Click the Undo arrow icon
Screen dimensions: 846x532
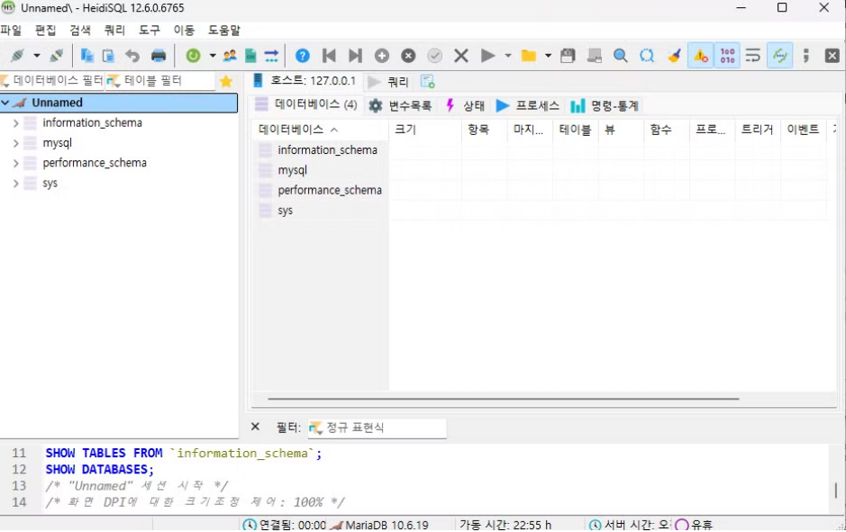tap(132, 56)
